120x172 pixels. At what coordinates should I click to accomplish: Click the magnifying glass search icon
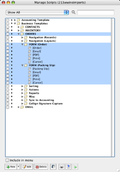(73, 12)
